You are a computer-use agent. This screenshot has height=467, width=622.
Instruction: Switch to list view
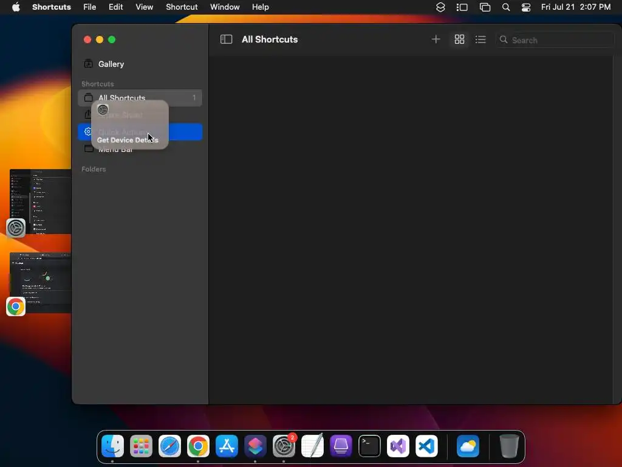(x=480, y=40)
